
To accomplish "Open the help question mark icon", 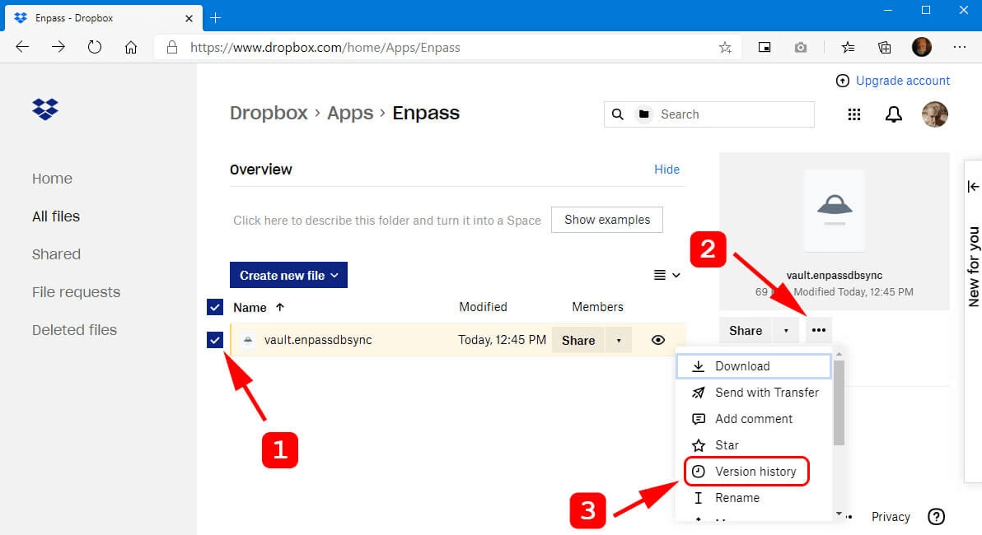I will click(936, 517).
